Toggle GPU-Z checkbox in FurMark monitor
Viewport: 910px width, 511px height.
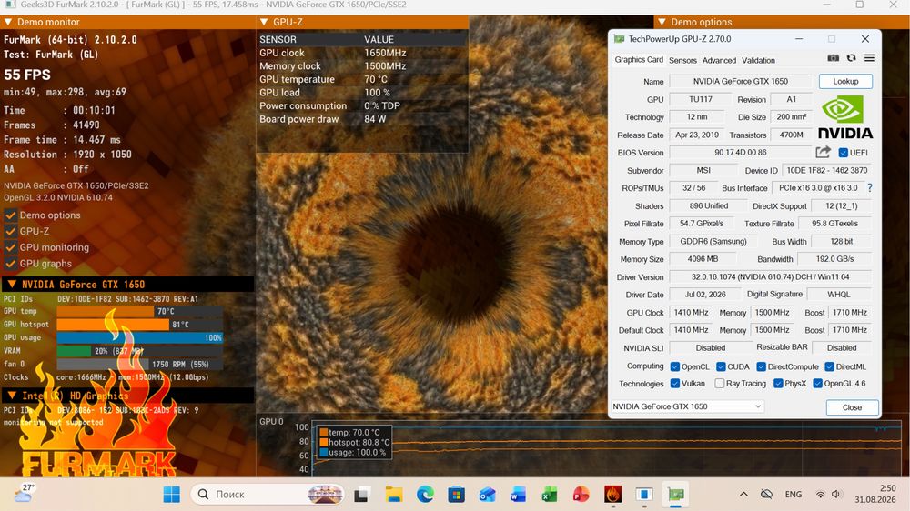10,231
